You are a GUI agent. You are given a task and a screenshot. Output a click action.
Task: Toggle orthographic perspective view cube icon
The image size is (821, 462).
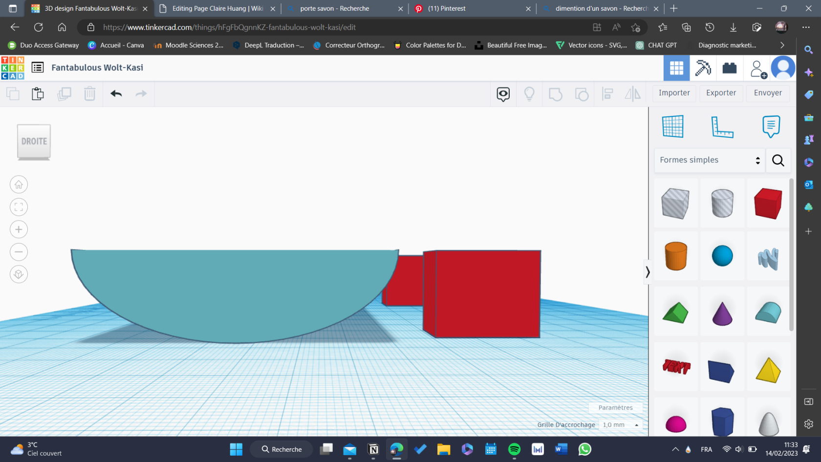coord(19,274)
